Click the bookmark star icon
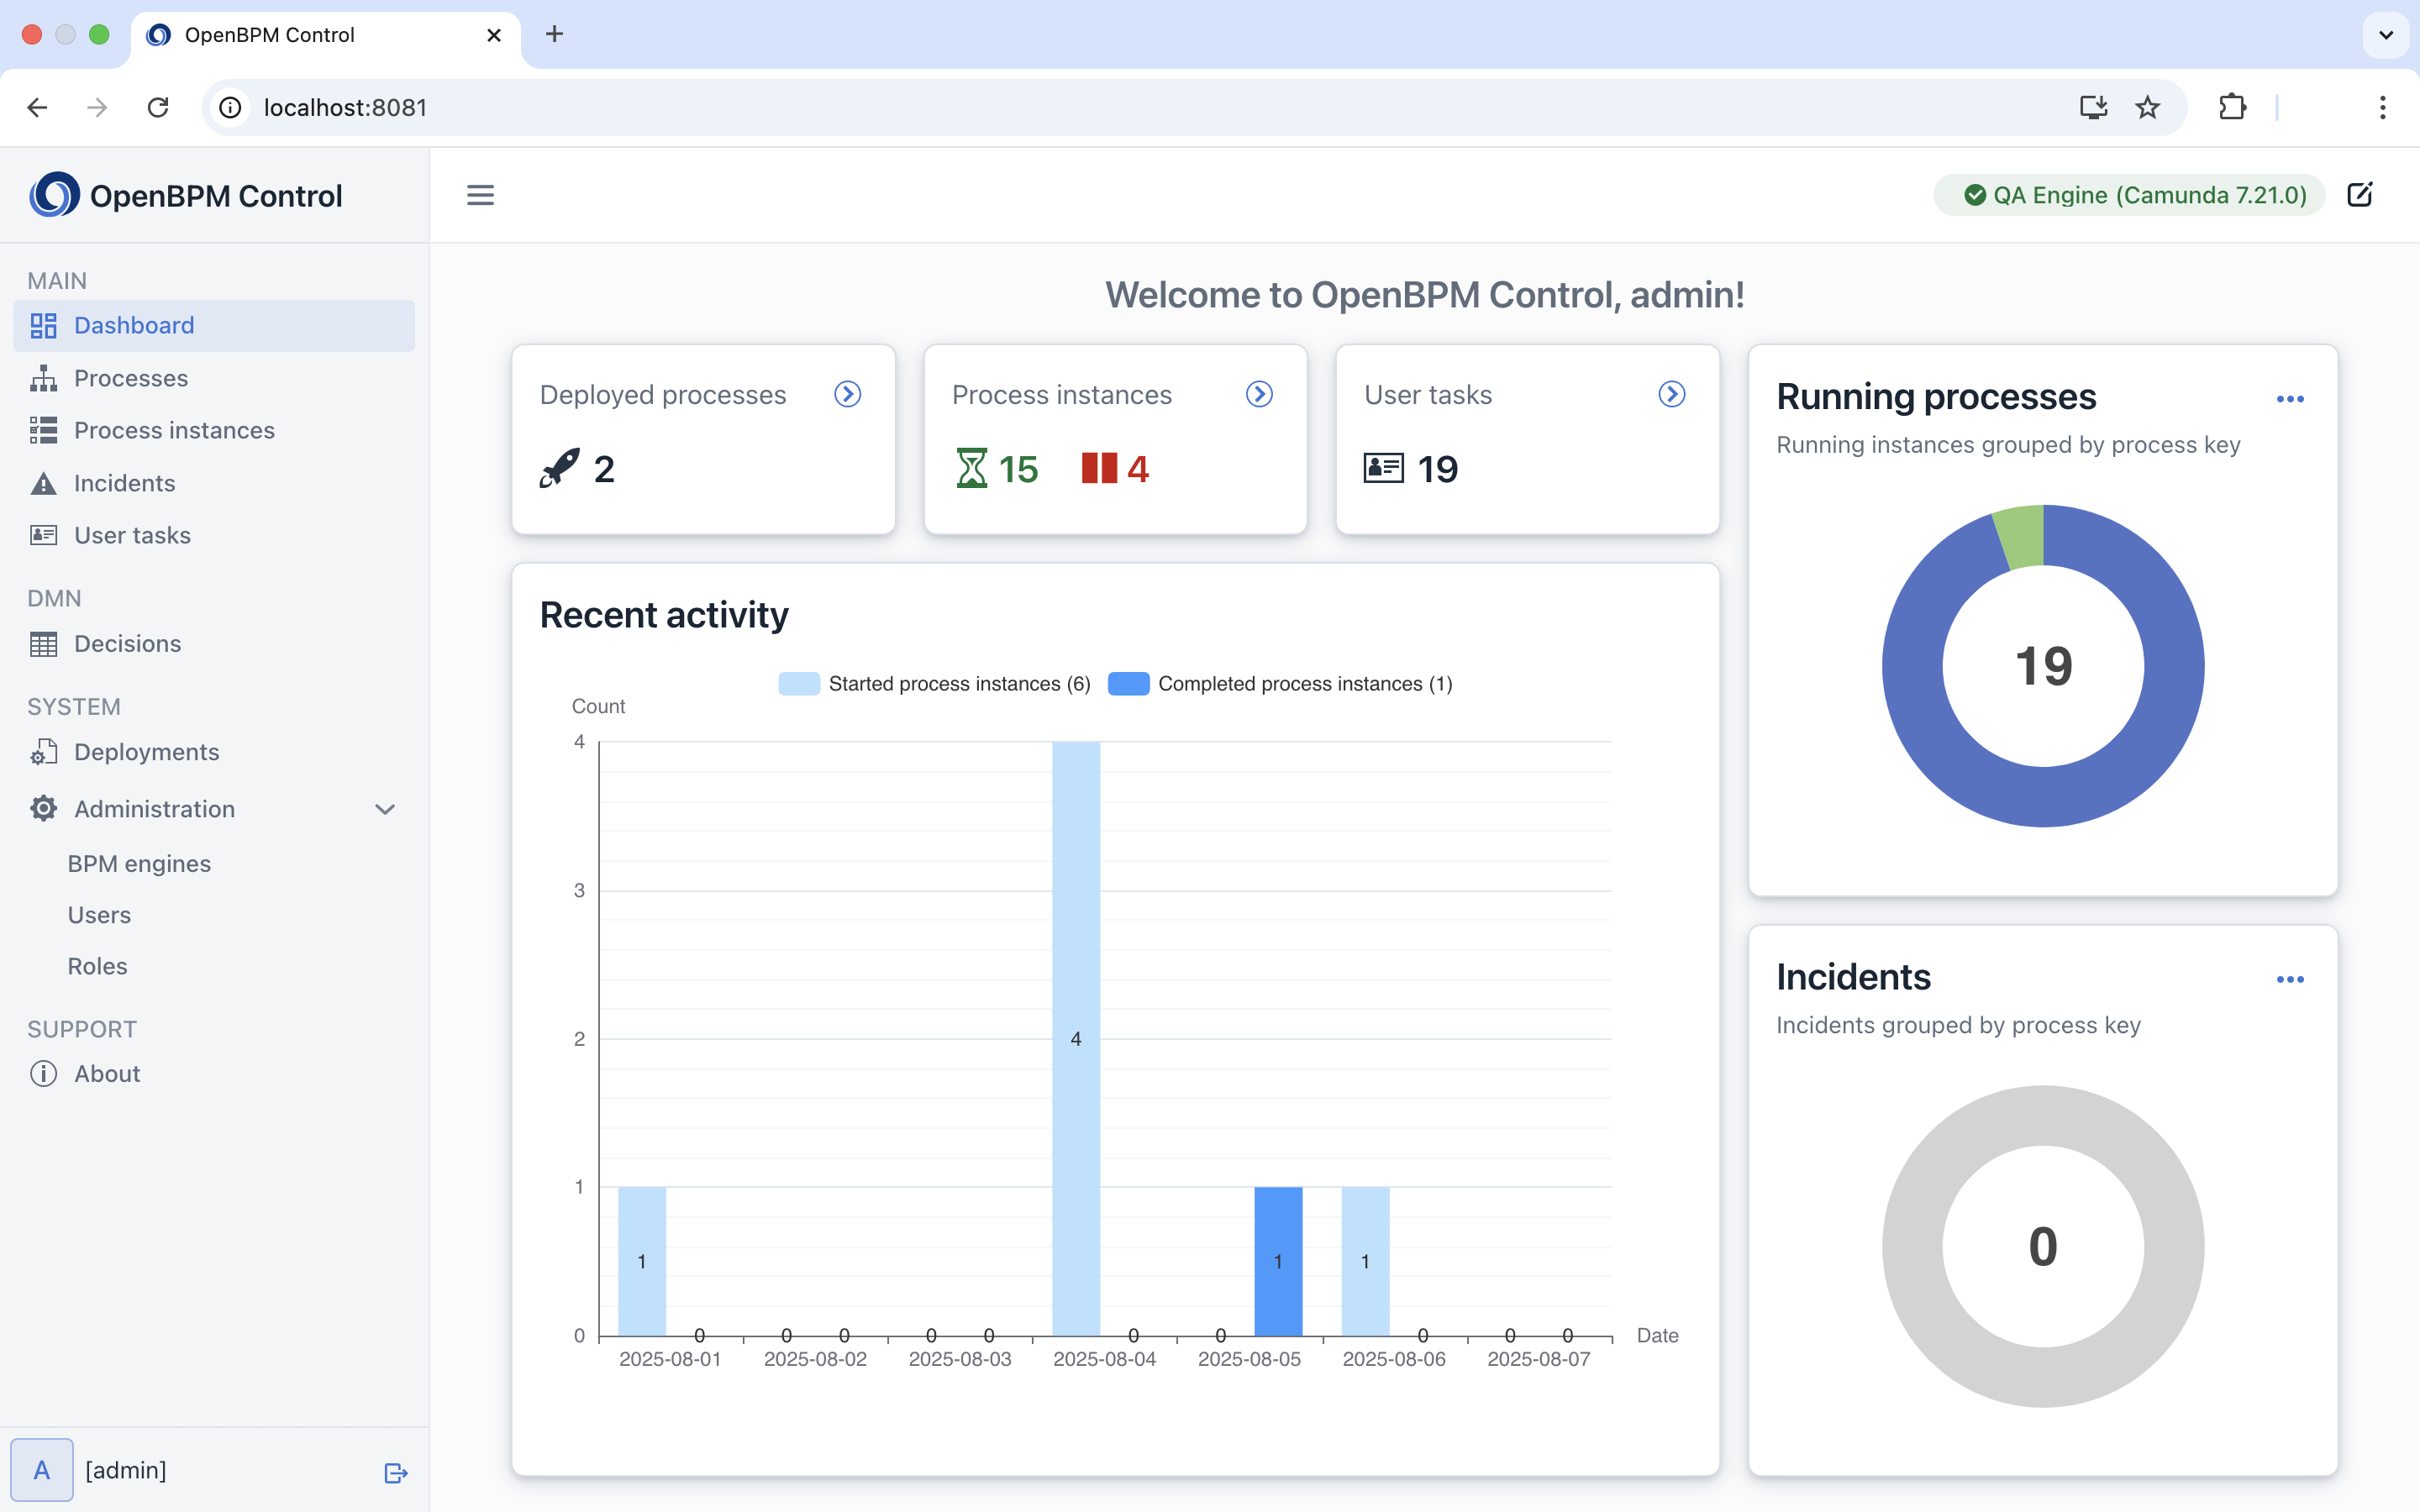This screenshot has width=2420, height=1512. point(2147,107)
